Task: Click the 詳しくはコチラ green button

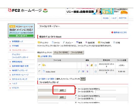Action: [21, 36]
